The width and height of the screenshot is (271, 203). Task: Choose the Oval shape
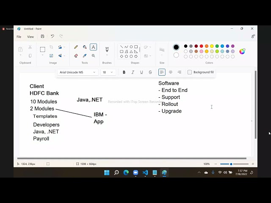point(131,47)
